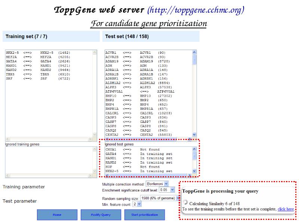Click the Ignored test genes horizontal scrollbar track
Image resolution: width=299 pixels, height=224 pixels.
click(x=148, y=175)
